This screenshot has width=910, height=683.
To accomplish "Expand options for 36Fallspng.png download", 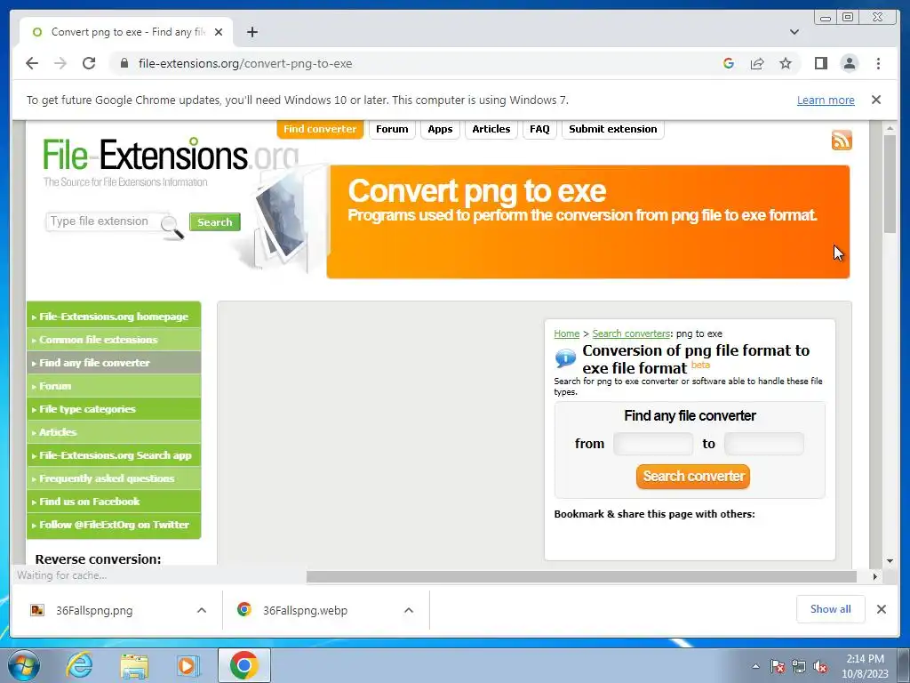I will (202, 610).
